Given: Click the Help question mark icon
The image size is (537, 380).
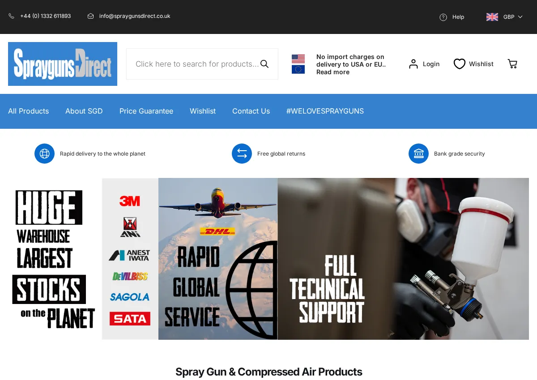Looking at the screenshot, I should coord(443,17).
